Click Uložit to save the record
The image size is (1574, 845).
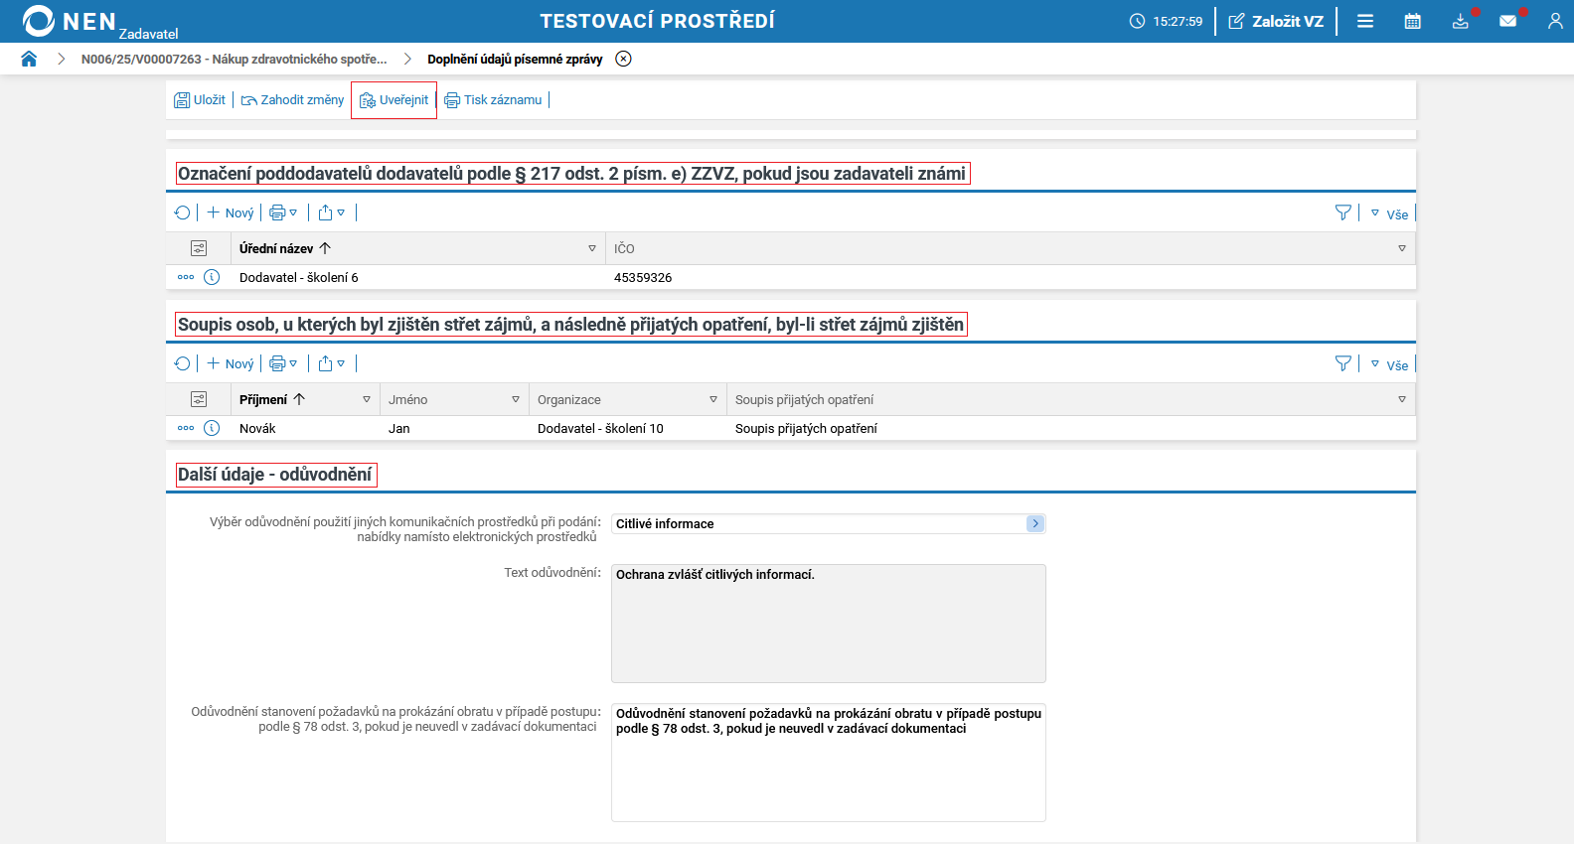(x=200, y=100)
